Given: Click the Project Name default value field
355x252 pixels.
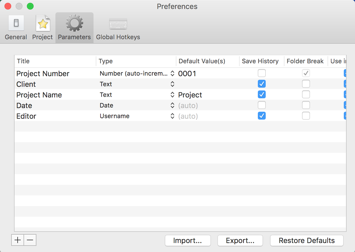Looking at the screenshot, I should coord(207,95).
